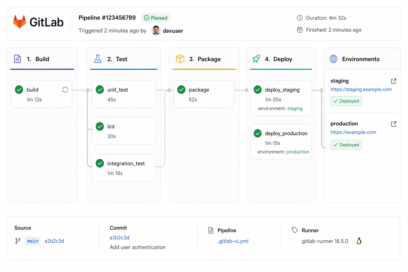Click the unit_test green check status icon

tap(100, 90)
